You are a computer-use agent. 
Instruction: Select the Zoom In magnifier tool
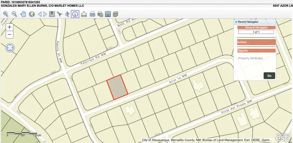(x=6, y=14)
